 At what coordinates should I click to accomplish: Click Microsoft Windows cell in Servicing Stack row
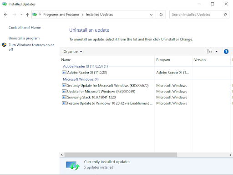[172, 97]
